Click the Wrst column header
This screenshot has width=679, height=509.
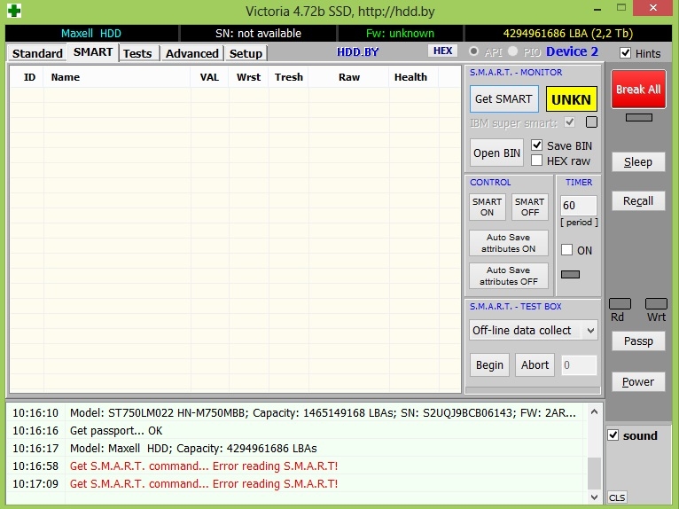[x=248, y=77]
